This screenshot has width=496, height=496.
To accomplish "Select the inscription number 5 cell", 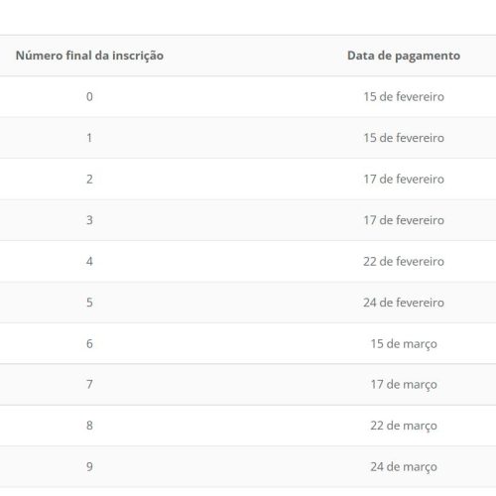I will [x=89, y=303].
